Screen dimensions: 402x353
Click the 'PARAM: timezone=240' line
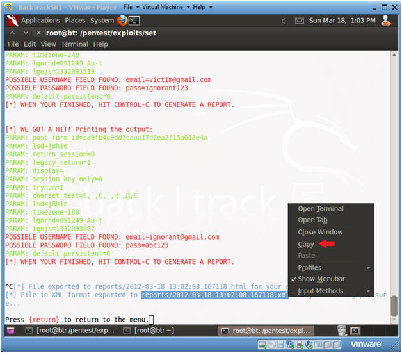point(42,55)
